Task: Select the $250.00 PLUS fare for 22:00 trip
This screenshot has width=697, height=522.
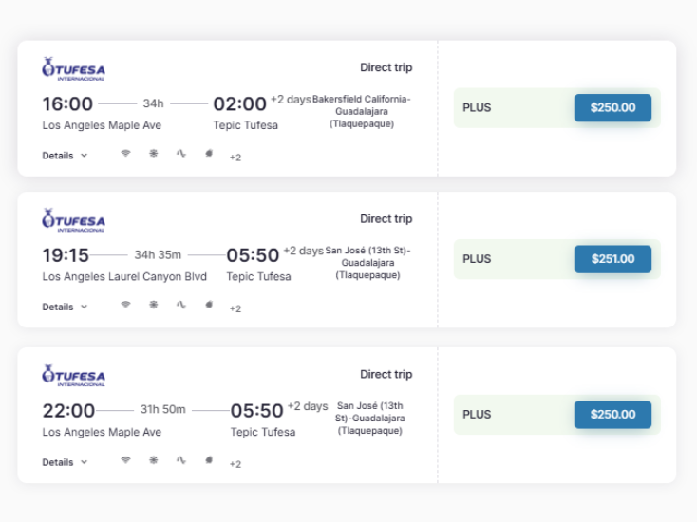Action: [x=612, y=415]
